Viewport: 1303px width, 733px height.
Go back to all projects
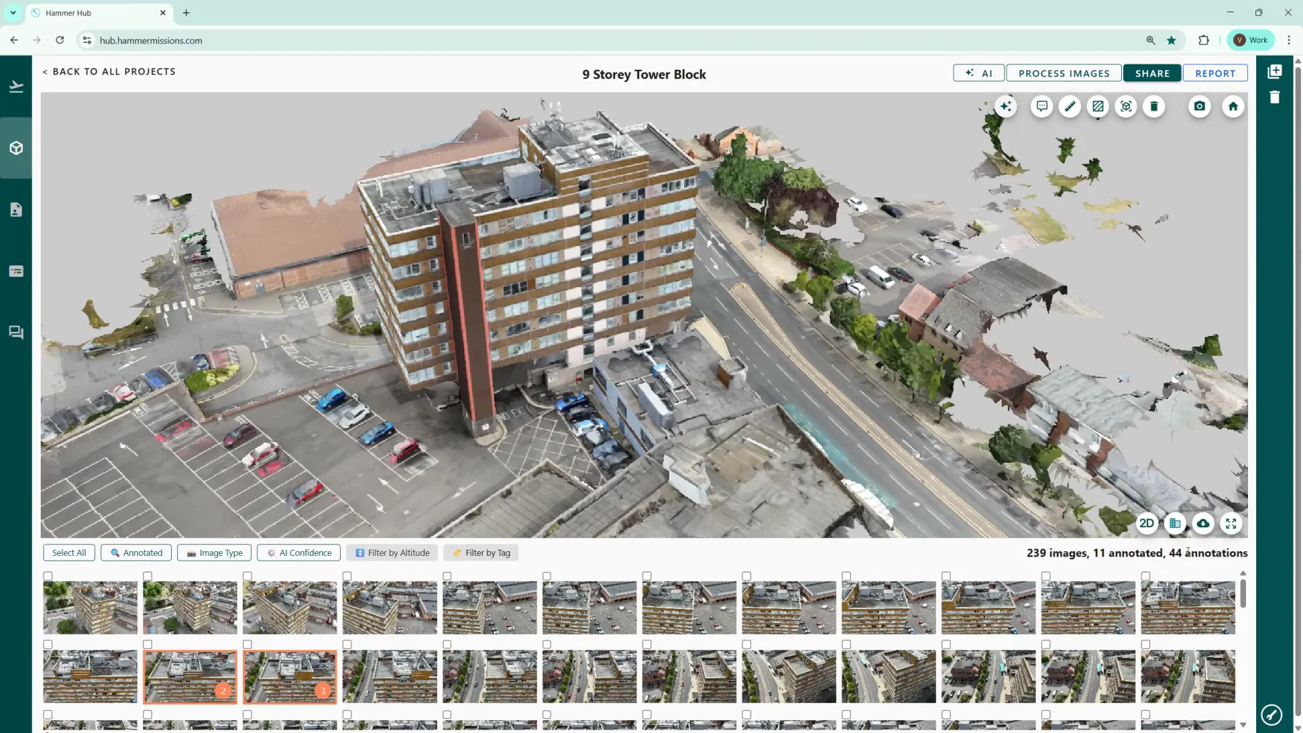pos(109,71)
